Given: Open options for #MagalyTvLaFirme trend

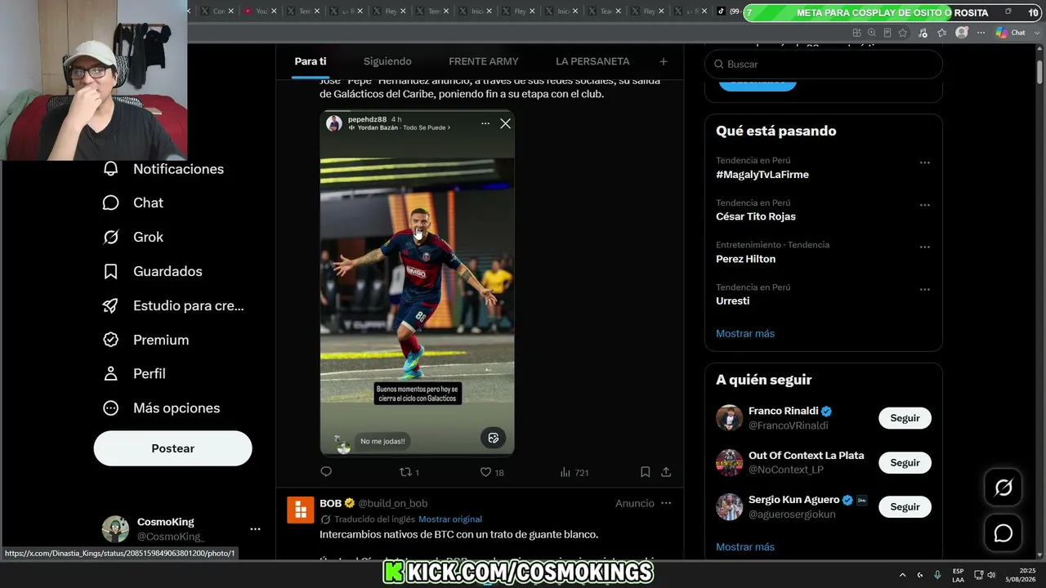Looking at the screenshot, I should coord(924,163).
